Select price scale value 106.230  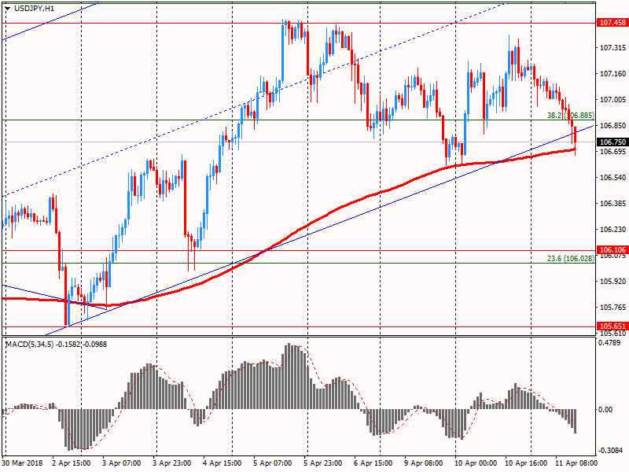pyautogui.click(x=612, y=230)
